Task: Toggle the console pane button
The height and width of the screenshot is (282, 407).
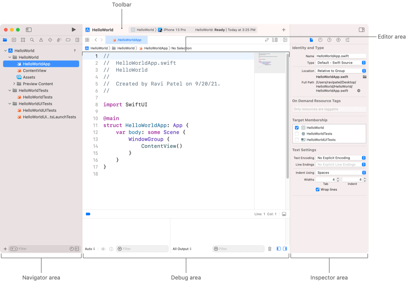Action: click(x=285, y=249)
